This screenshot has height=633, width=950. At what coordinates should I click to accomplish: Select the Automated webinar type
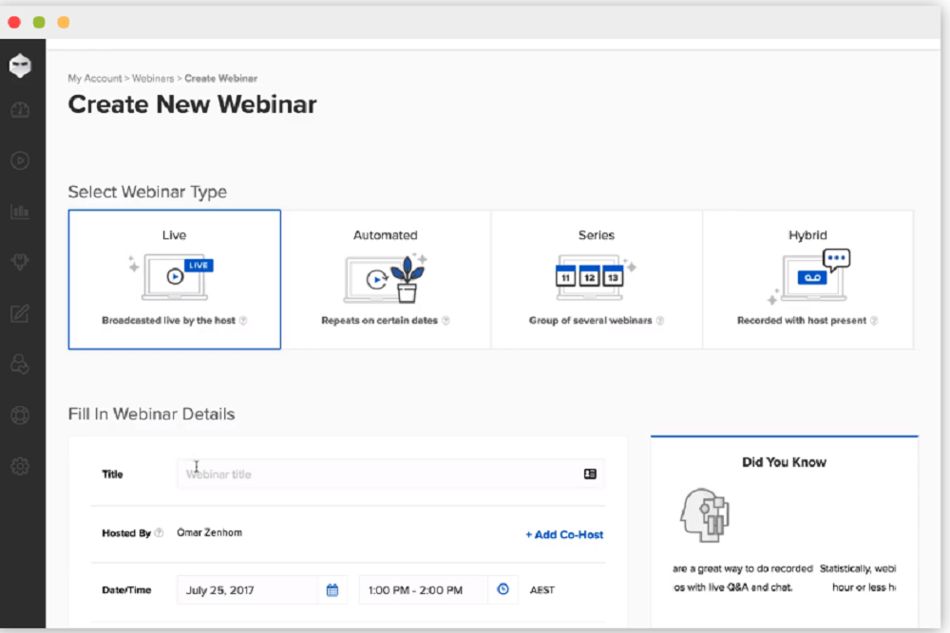(x=385, y=279)
